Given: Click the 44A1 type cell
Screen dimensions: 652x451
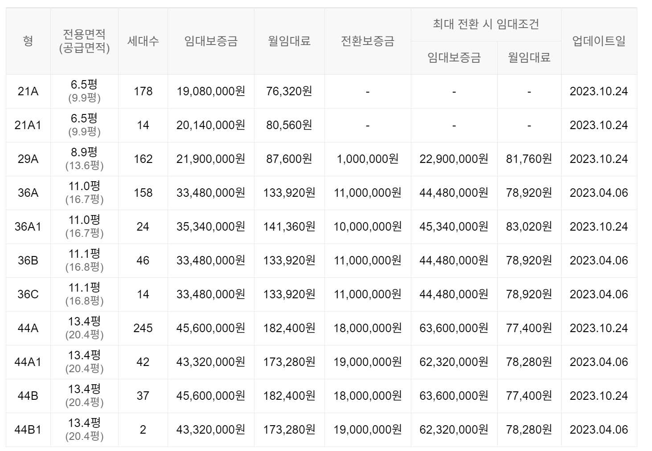Looking at the screenshot, I should point(28,362).
